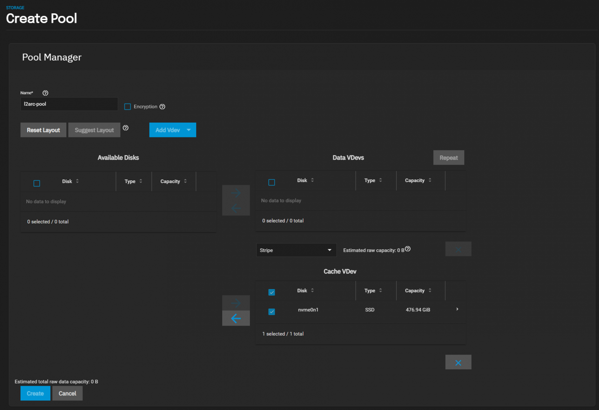Screen dimensions: 599x410
Task: Open the Suggest Layout help tooltip icon
Action: (125, 128)
